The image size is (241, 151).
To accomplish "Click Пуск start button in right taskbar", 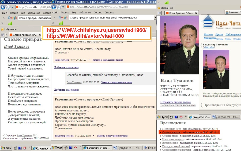I will coord(163,117).
